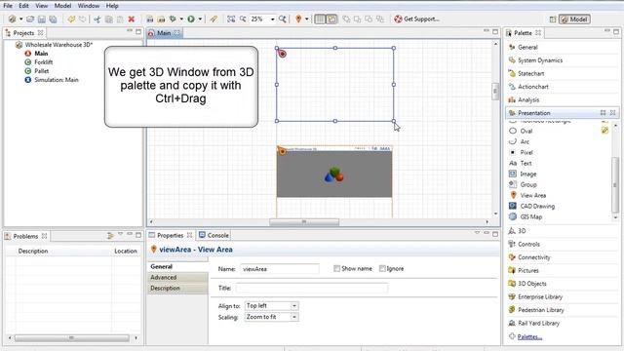Switch to the Console tab
Image resolution: width=624 pixels, height=351 pixels.
point(214,235)
